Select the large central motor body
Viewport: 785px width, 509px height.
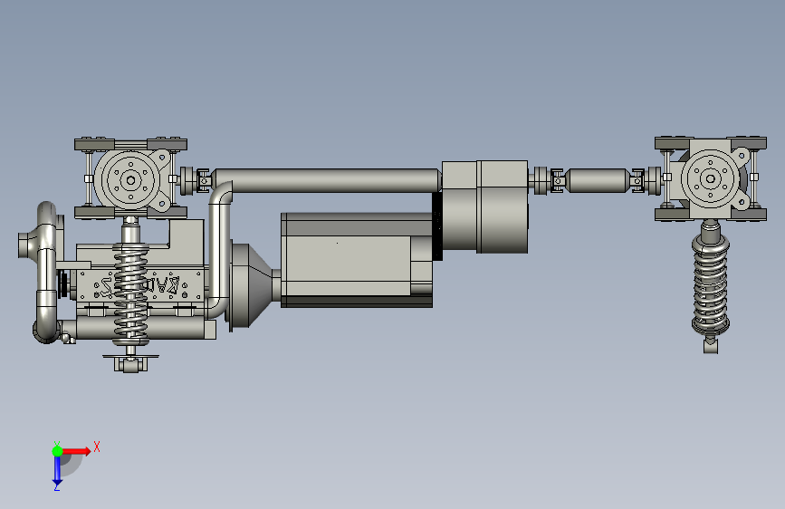click(357, 260)
